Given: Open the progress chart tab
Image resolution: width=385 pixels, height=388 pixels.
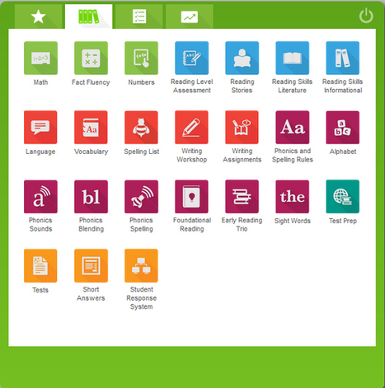Looking at the screenshot, I should 190,16.
